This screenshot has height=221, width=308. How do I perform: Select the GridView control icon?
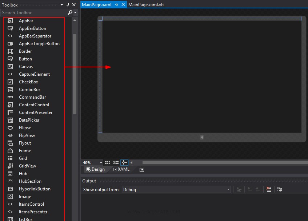click(x=11, y=166)
